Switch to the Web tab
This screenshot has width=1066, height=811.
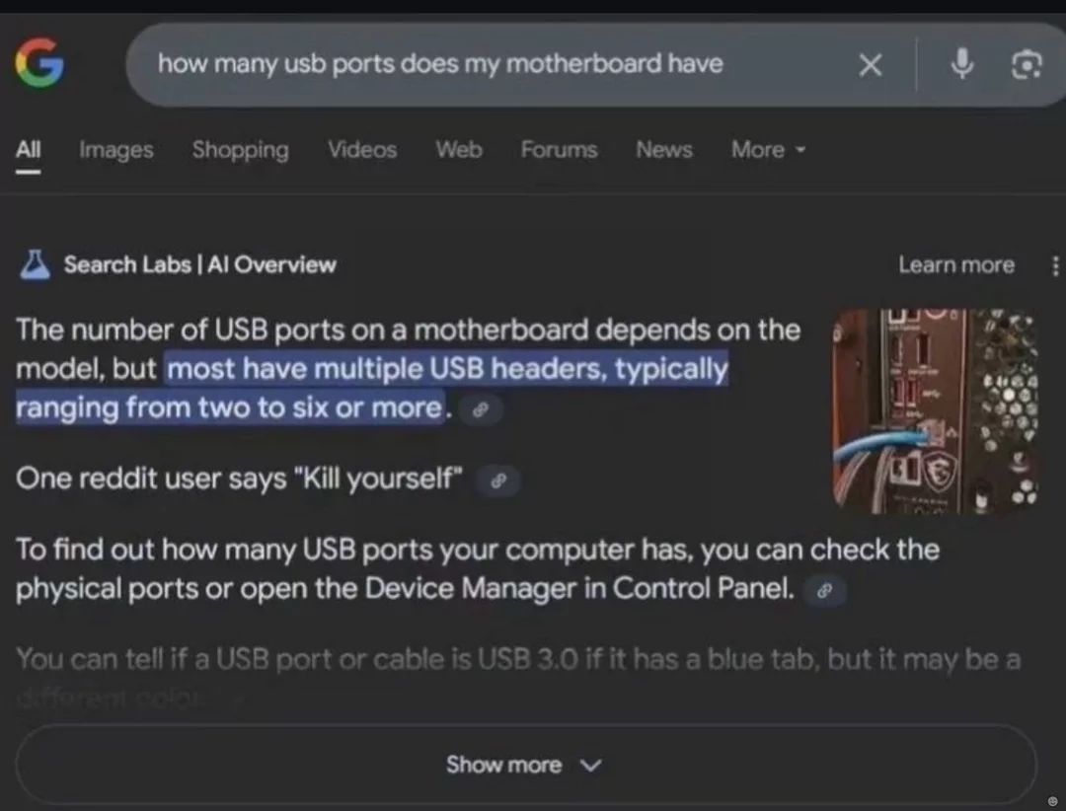click(459, 150)
